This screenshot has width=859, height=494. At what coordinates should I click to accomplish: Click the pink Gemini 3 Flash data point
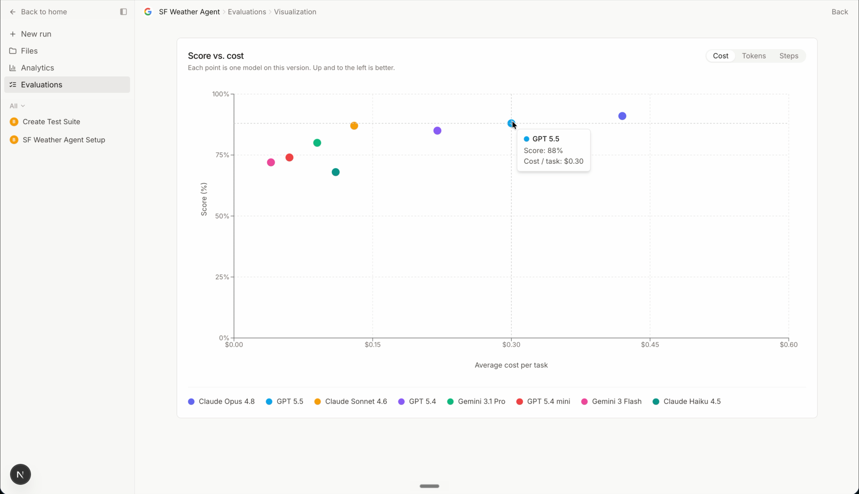pyautogui.click(x=271, y=162)
